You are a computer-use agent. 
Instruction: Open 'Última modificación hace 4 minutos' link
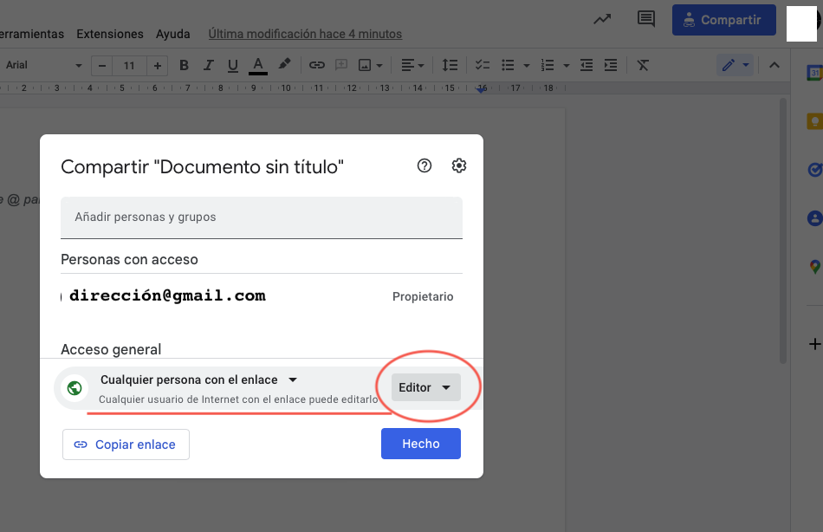pyautogui.click(x=305, y=34)
